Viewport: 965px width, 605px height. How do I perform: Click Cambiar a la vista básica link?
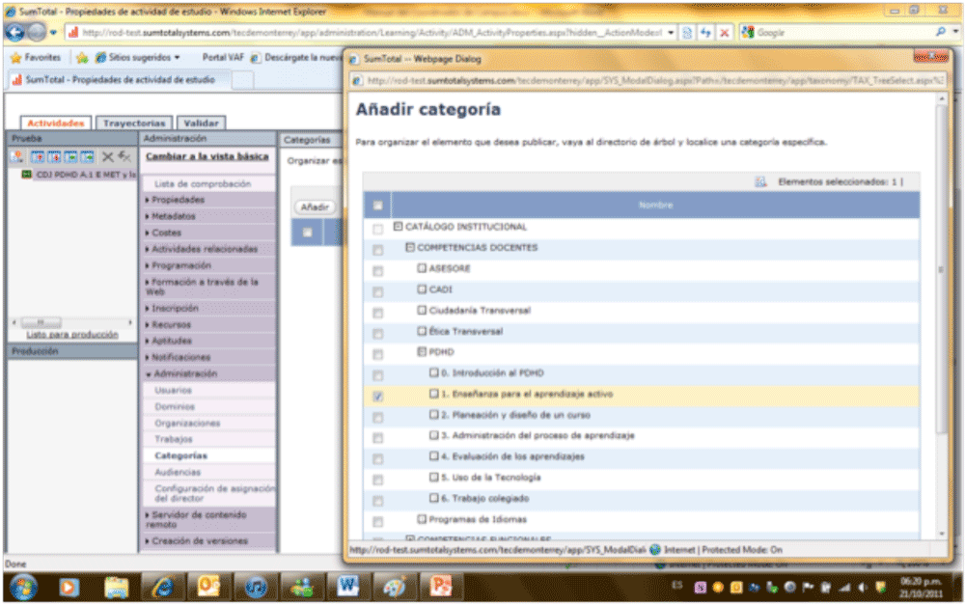click(x=207, y=156)
